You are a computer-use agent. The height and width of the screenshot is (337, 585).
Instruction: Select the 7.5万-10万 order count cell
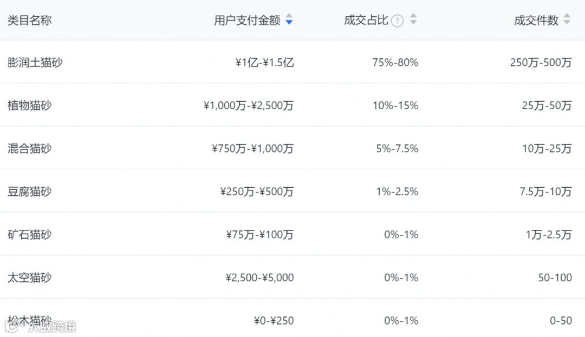(x=547, y=191)
